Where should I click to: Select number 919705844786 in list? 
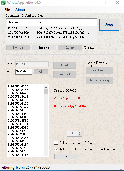coord(18,151)
